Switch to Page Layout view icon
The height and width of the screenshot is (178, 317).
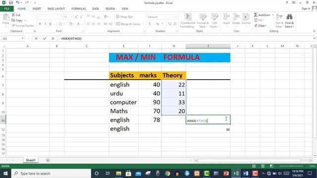tap(263, 166)
